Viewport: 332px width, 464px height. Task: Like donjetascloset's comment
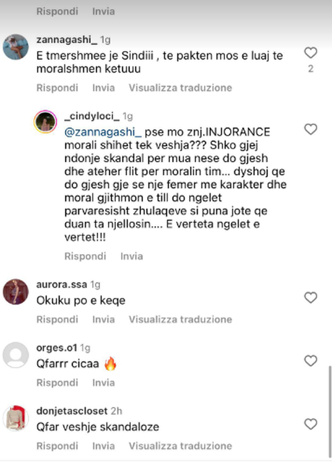coord(310,424)
